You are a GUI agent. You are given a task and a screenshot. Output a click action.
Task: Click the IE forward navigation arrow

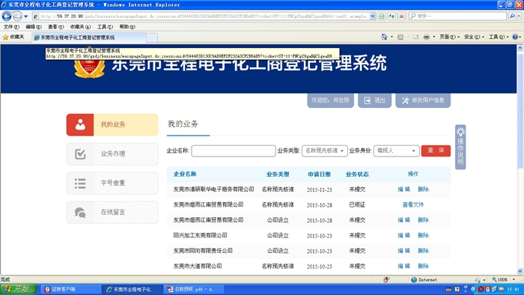coord(17,16)
